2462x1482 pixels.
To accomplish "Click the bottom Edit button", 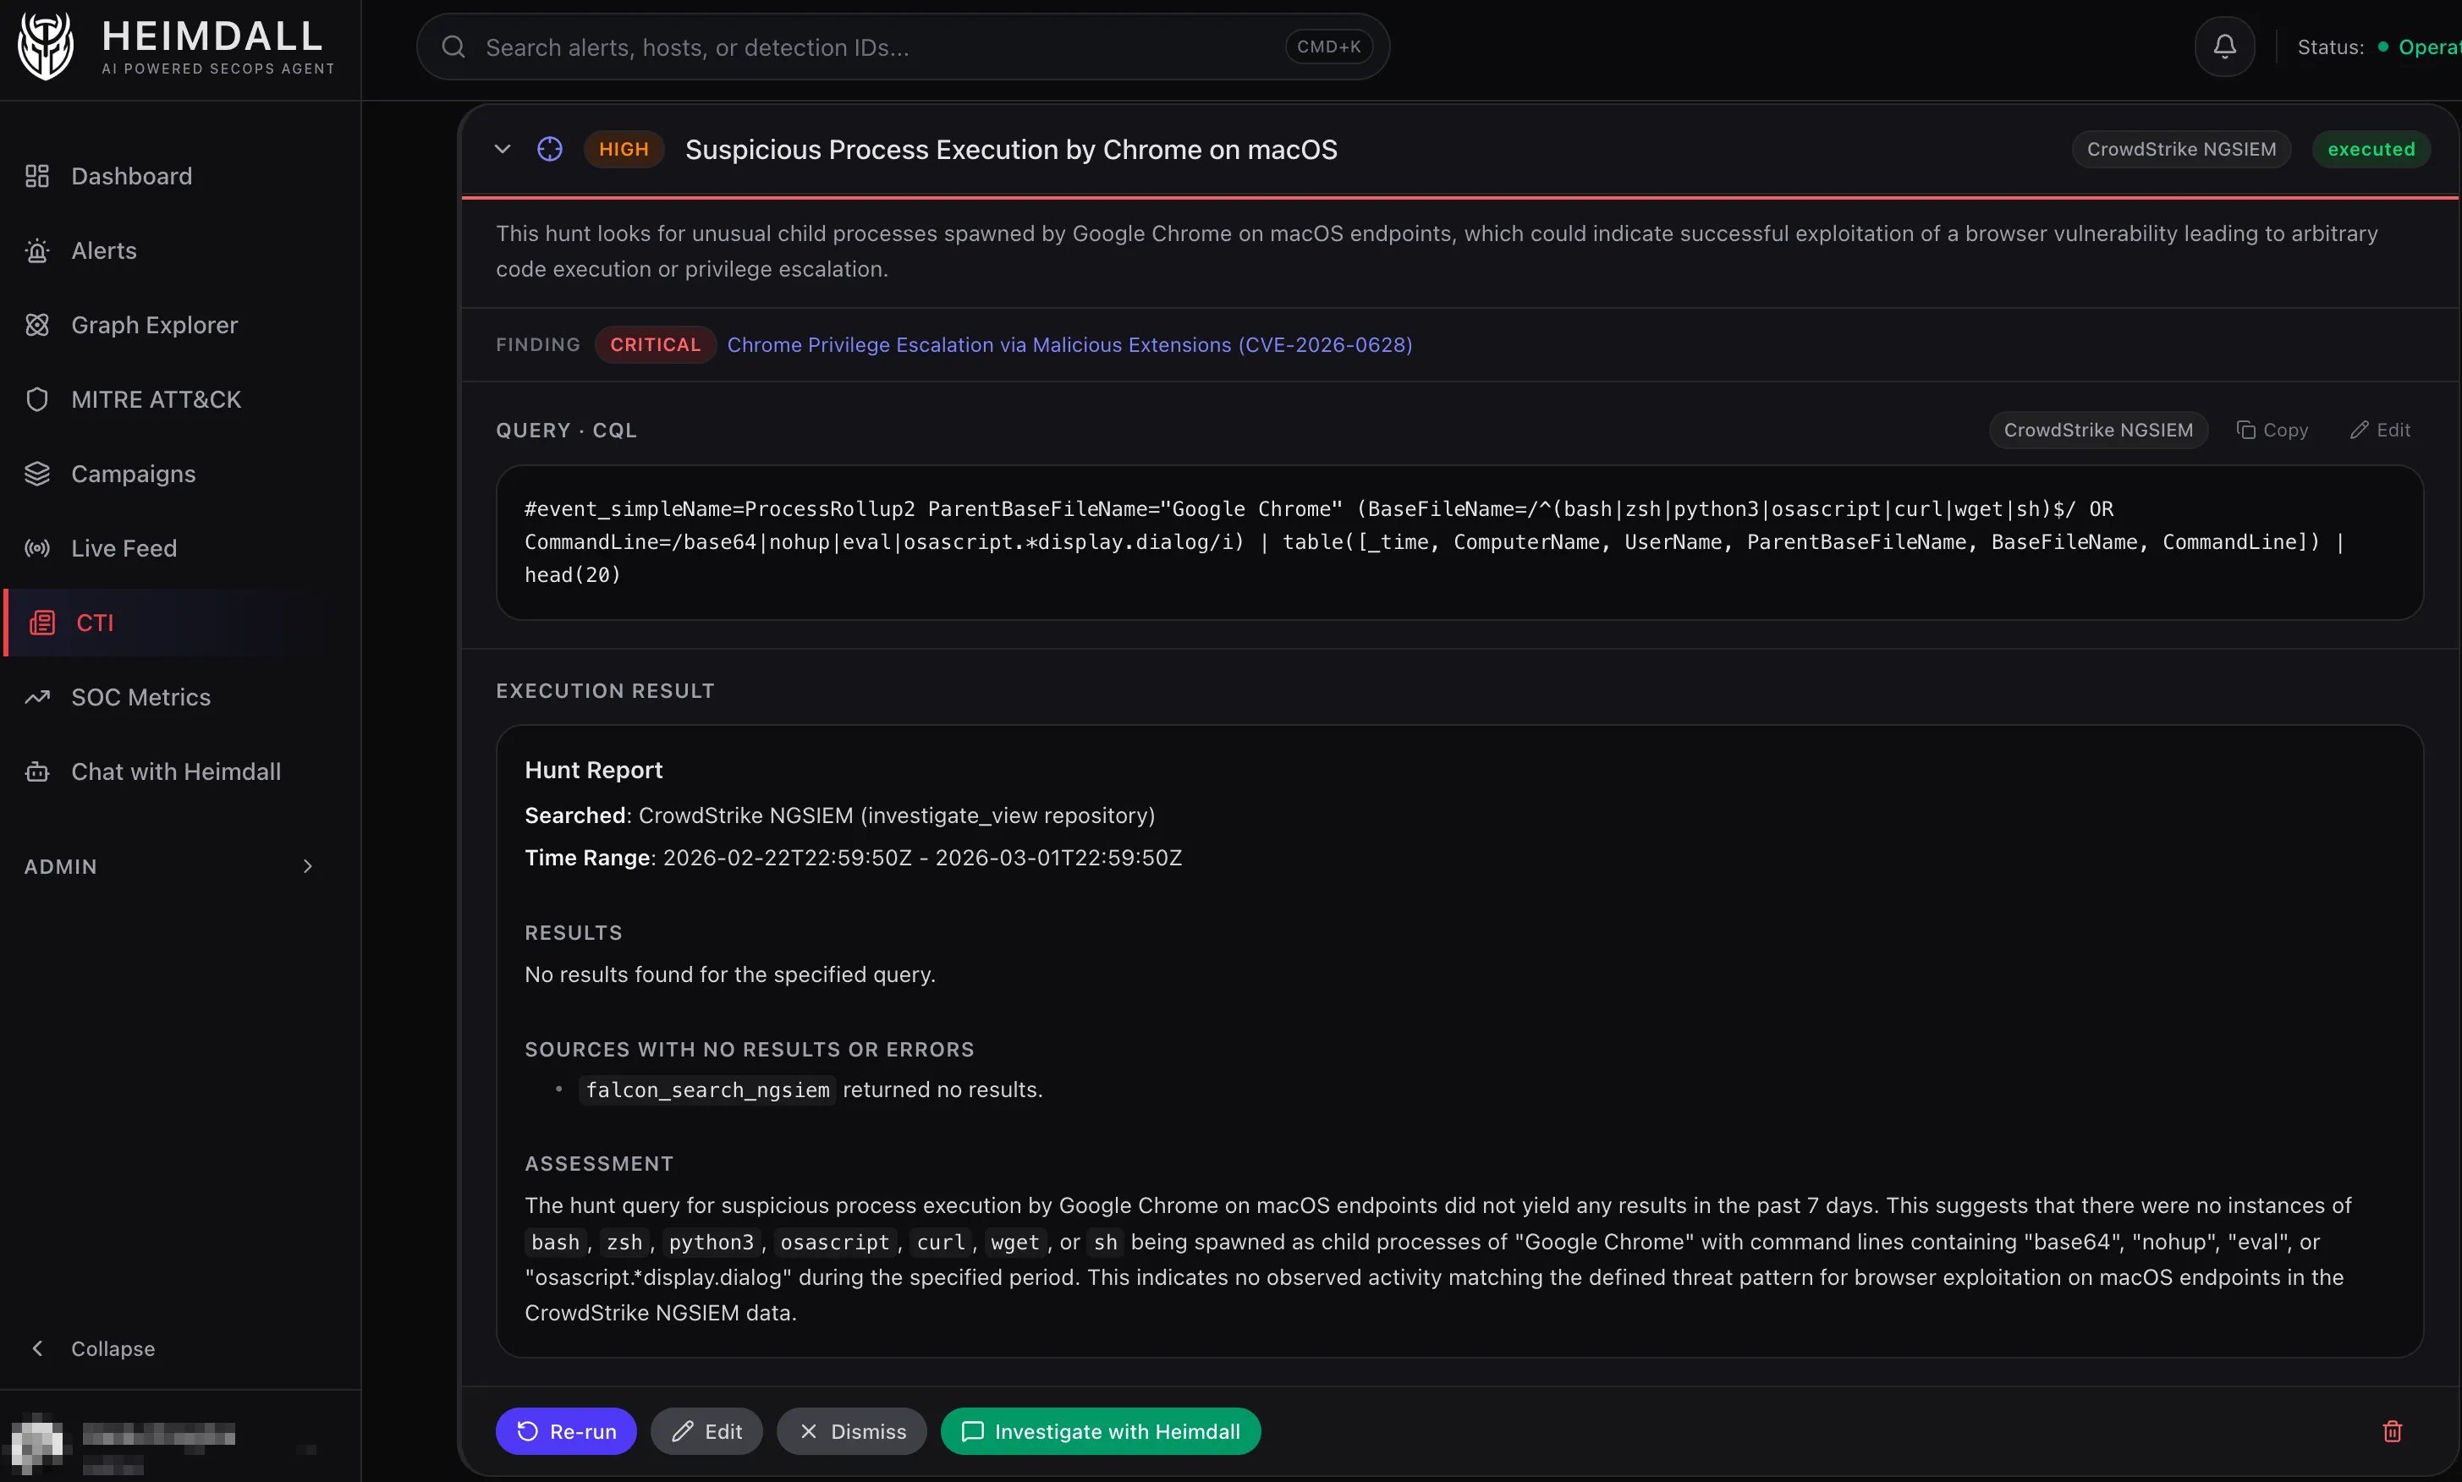I will coord(706,1431).
